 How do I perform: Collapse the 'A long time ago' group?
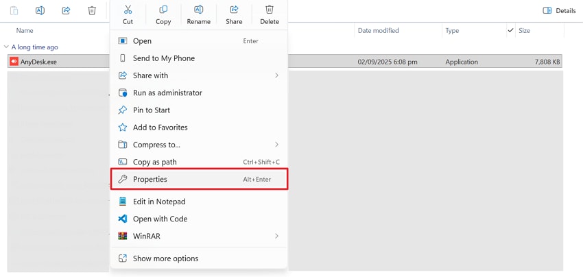(6, 47)
